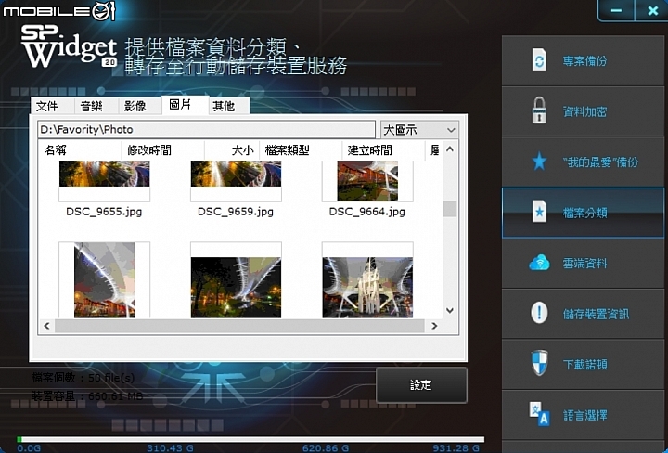Click the horizontal scrollbar left arrow
The width and height of the screenshot is (668, 453).
pos(47,326)
